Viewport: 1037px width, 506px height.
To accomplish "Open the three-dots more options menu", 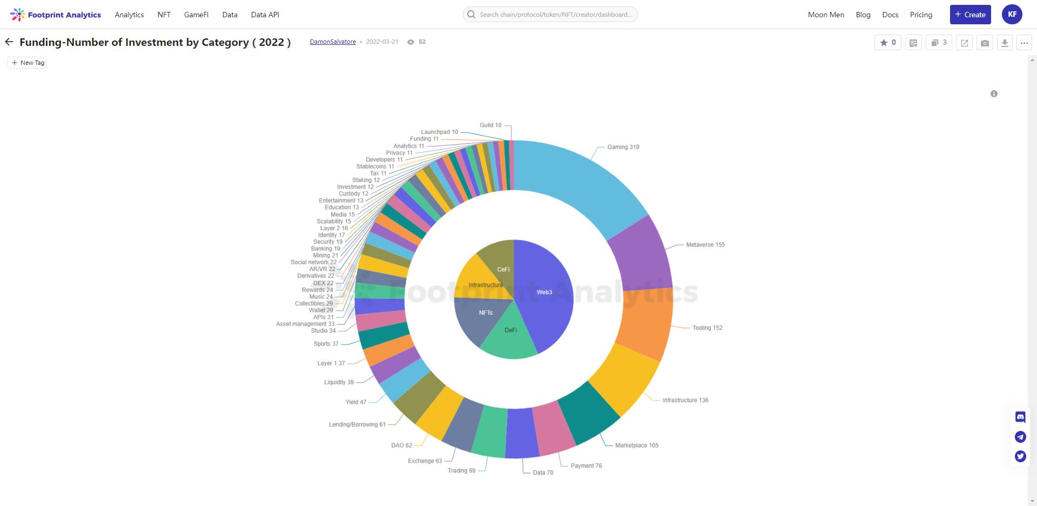I will coord(1024,43).
